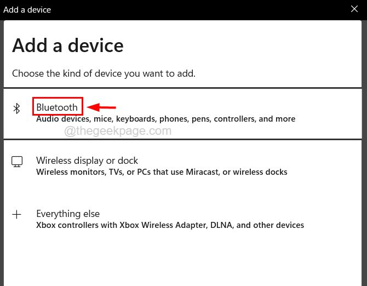Click the Bluetooth symbol icon
The height and width of the screenshot is (286, 367).
(x=17, y=108)
